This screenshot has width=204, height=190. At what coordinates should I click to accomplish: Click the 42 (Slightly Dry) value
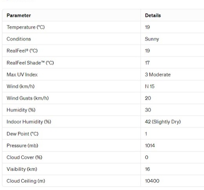[163, 122]
